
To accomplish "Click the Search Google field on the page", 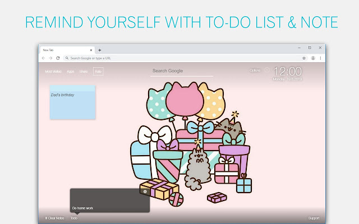I will [x=182, y=71].
